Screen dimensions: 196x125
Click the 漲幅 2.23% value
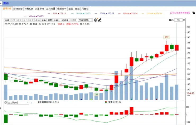(x=72, y=24)
